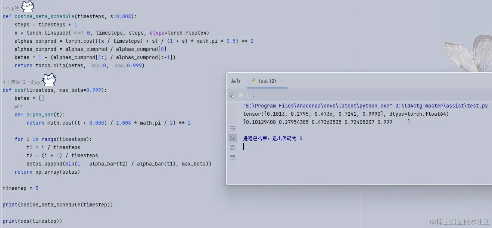The height and width of the screenshot is (228, 492).
Task: Click the 4个用法 usages hint above cos
Action: tap(22, 82)
